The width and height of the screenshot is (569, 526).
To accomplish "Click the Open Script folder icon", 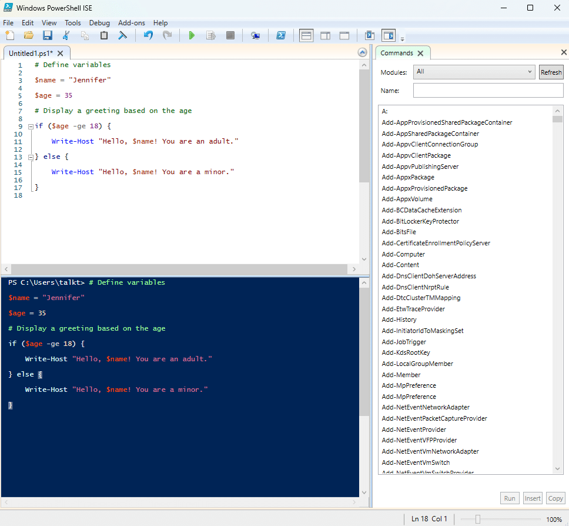I will pyautogui.click(x=28, y=36).
